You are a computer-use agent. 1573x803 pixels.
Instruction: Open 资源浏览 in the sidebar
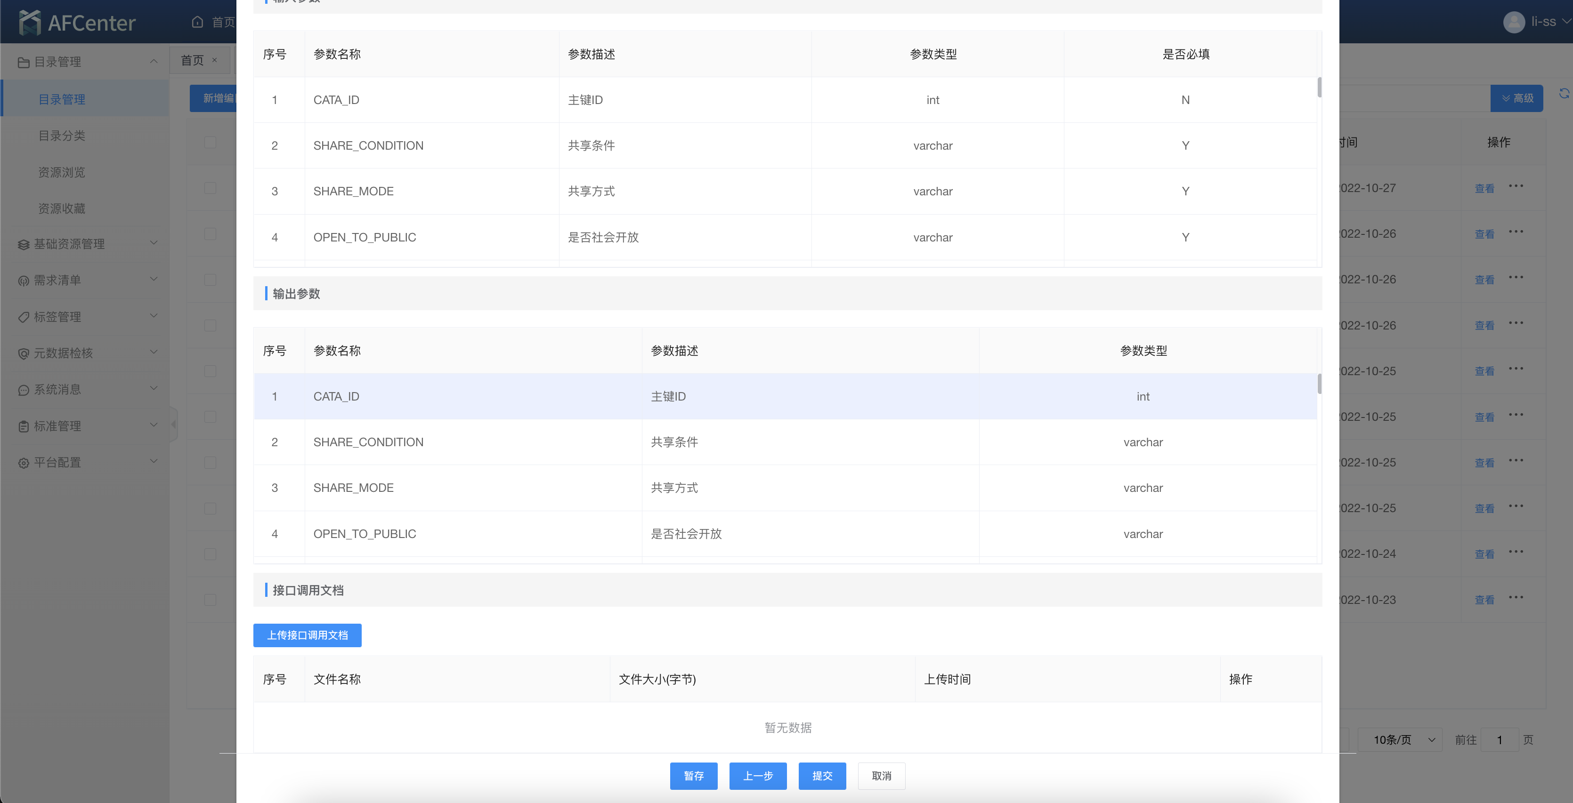[x=62, y=173]
